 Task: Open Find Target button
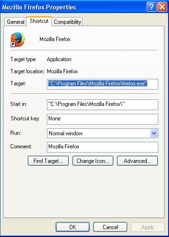[x=48, y=161]
